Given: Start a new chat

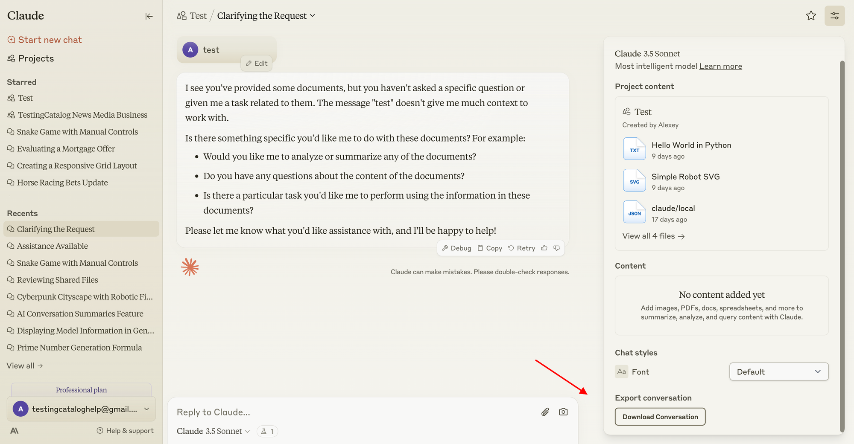Looking at the screenshot, I should click(44, 40).
